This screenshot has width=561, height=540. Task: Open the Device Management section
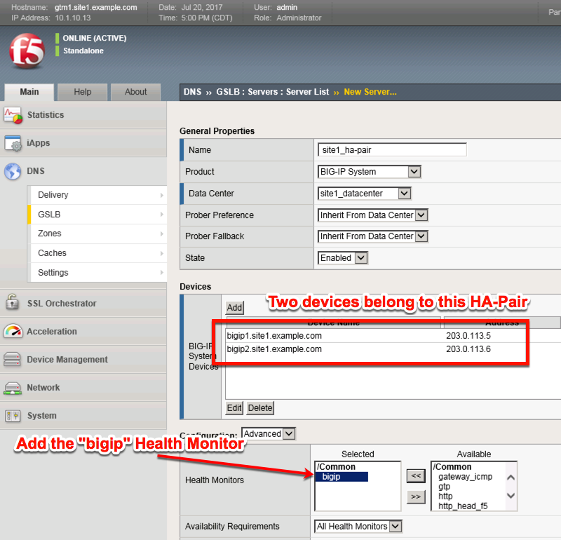(83, 359)
